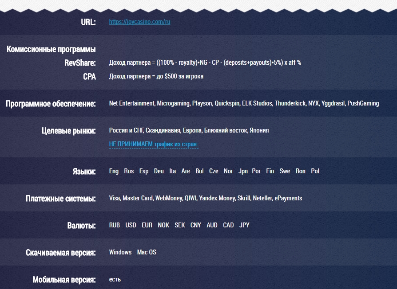Expand the НЕ ПРИНИМАЕМ трафик из стран list

153,144
